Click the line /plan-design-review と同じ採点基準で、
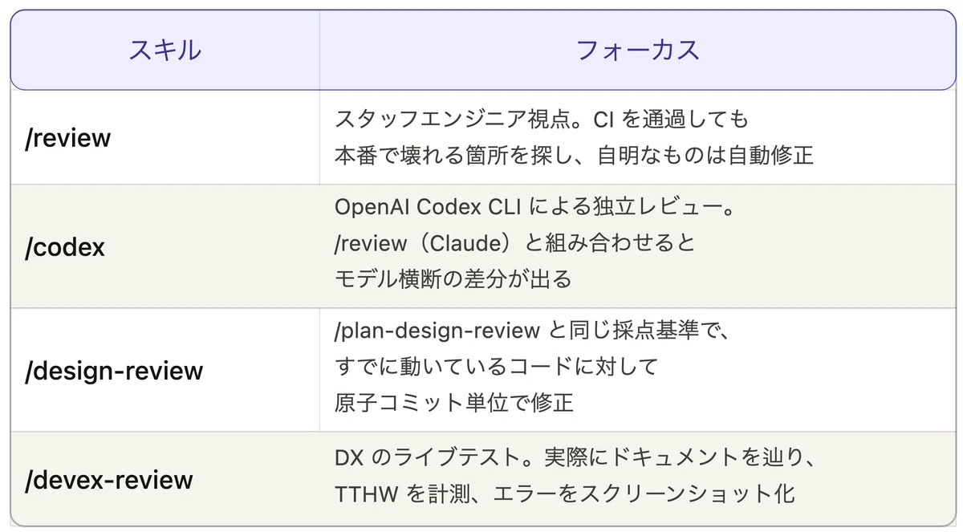The width and height of the screenshot is (963, 532). 530,330
